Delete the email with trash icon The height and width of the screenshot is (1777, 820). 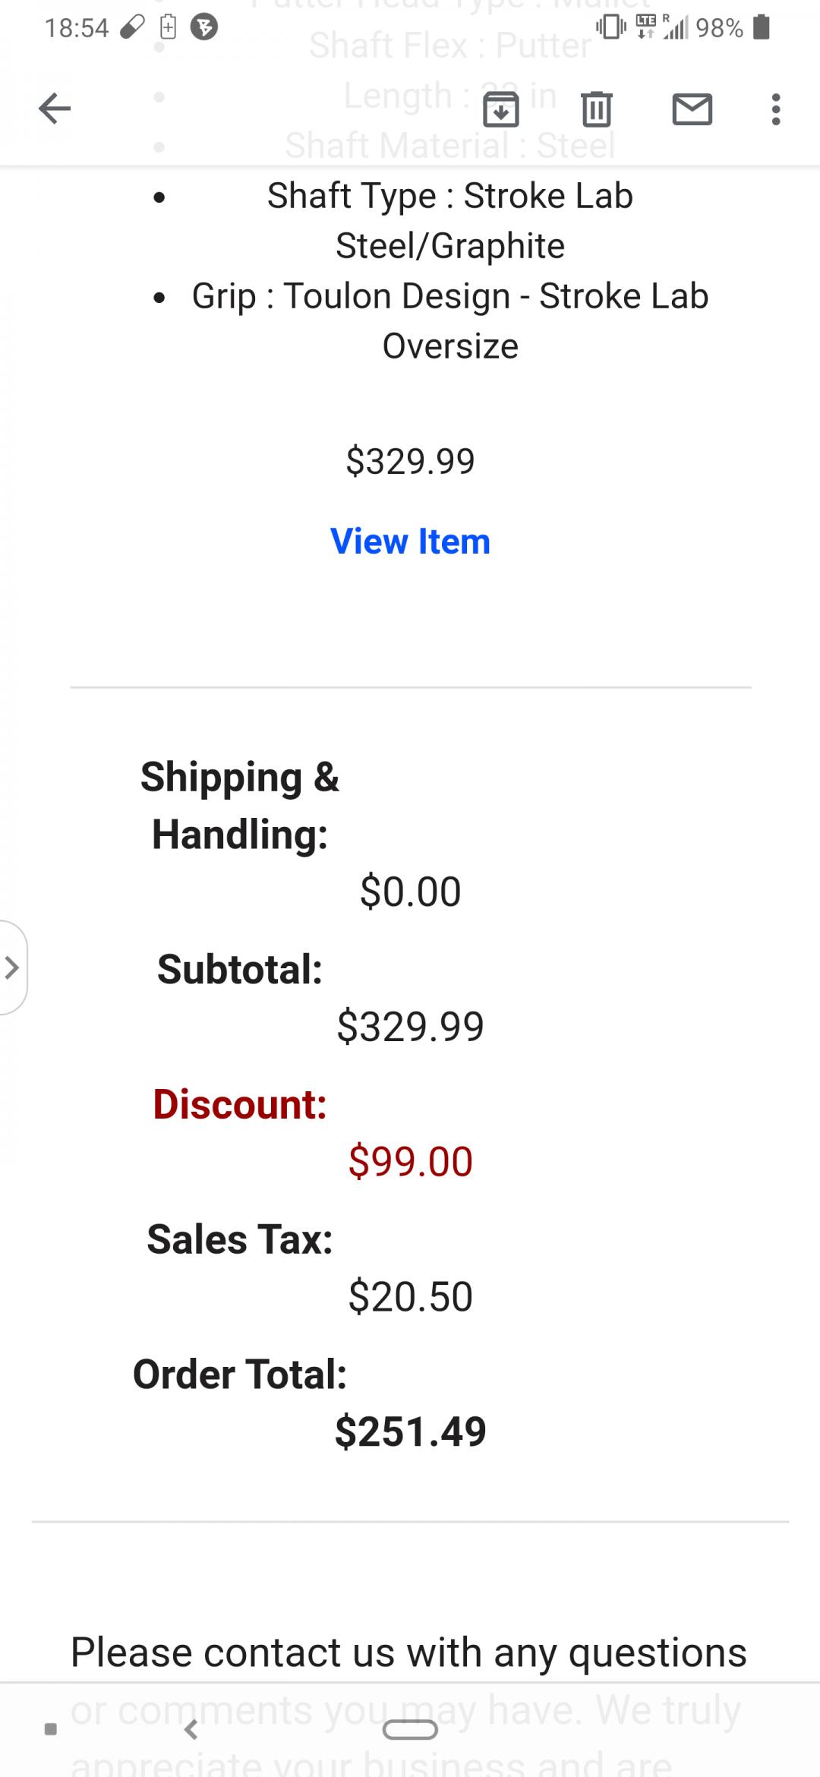click(x=597, y=109)
